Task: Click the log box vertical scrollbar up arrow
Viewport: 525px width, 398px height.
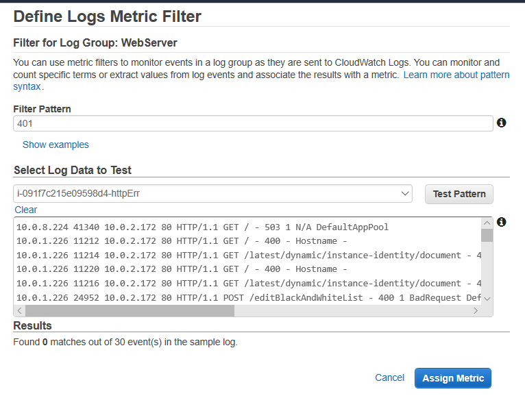Action: pos(487,223)
